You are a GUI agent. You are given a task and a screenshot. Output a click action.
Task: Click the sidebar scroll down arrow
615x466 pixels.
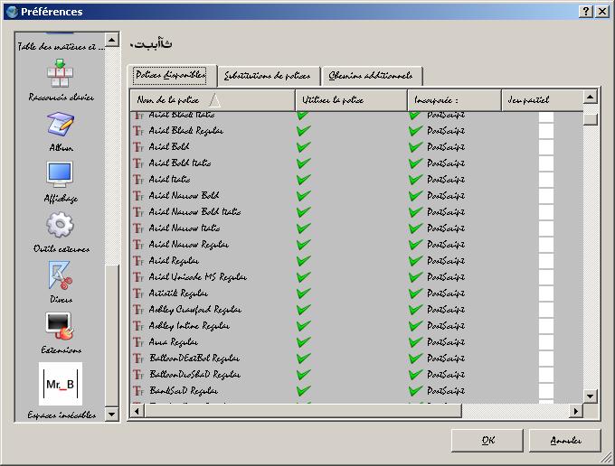112,414
